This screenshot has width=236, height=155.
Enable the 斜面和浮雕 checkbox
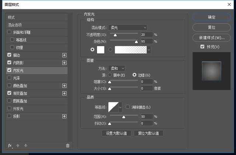click(x=9, y=32)
